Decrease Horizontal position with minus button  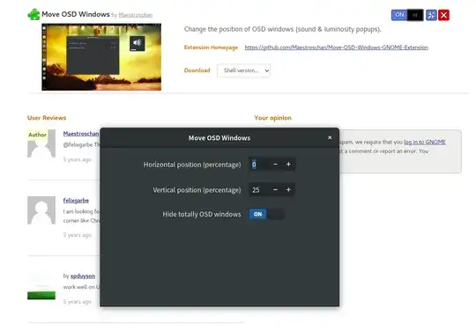[x=275, y=165]
